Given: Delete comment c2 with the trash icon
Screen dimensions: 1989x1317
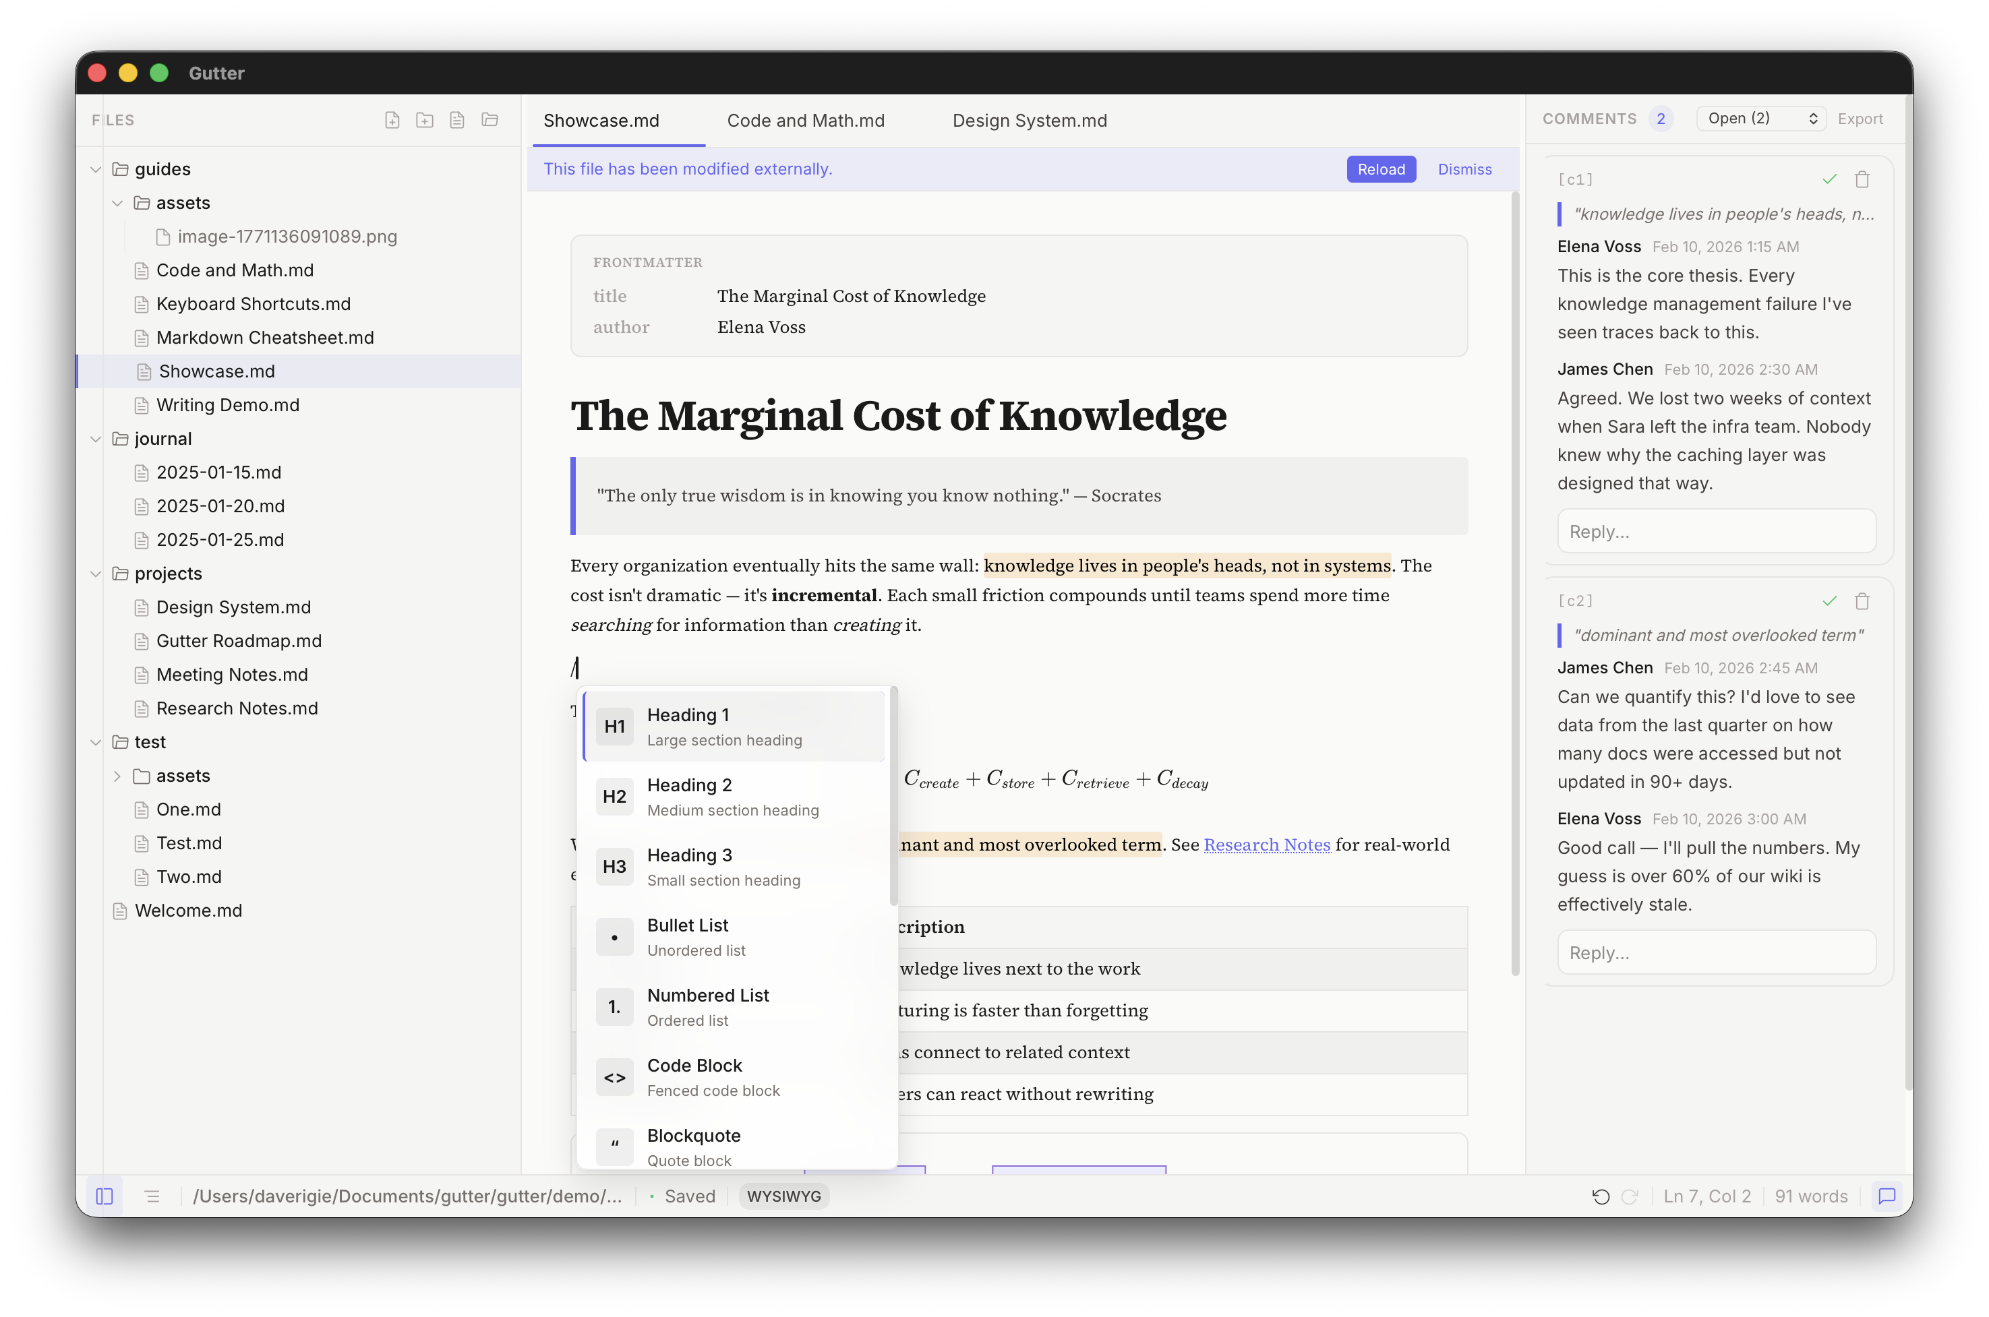Looking at the screenshot, I should pyautogui.click(x=1862, y=601).
